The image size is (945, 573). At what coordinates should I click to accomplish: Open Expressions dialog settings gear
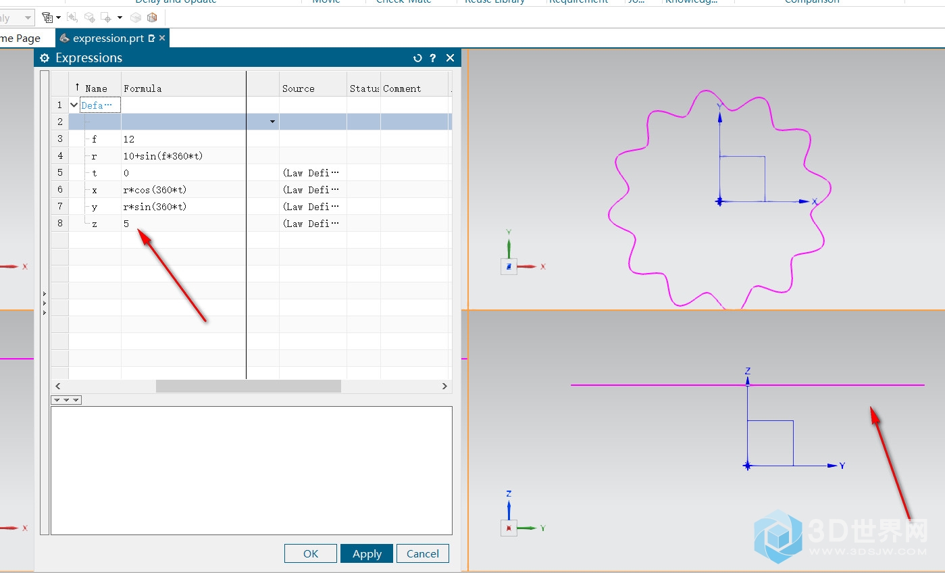45,58
